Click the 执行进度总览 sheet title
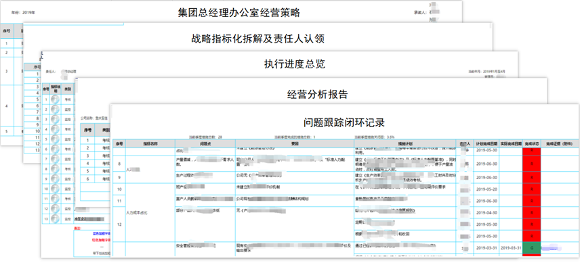The width and height of the screenshot is (580, 263). coord(295,64)
